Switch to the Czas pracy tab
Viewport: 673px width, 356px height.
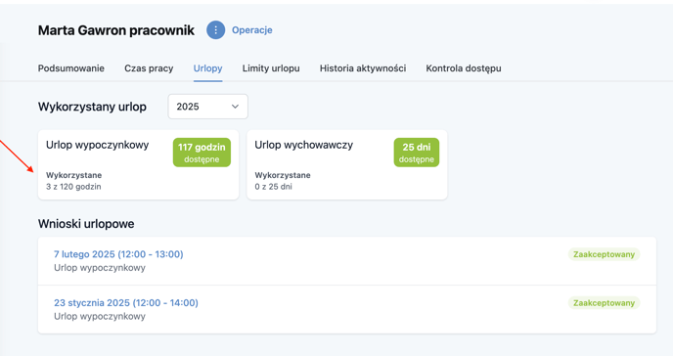pyautogui.click(x=149, y=68)
